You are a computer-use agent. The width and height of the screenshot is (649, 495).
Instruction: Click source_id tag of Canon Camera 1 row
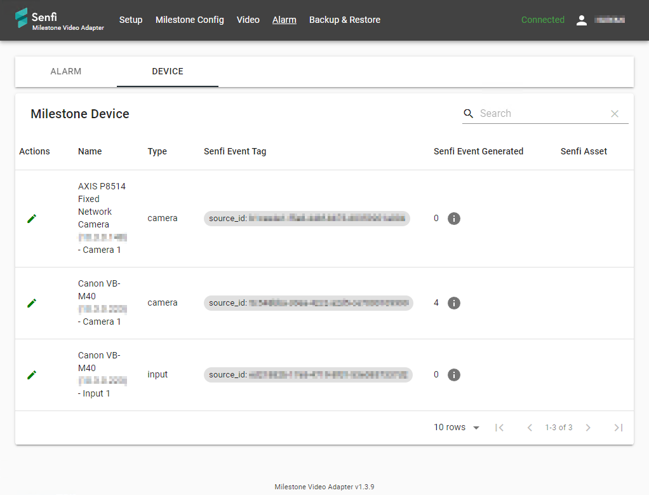point(309,303)
